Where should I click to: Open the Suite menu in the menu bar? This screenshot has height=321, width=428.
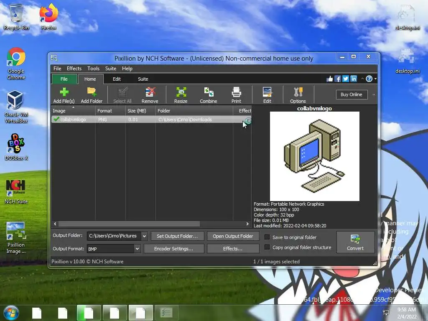pyautogui.click(x=111, y=69)
